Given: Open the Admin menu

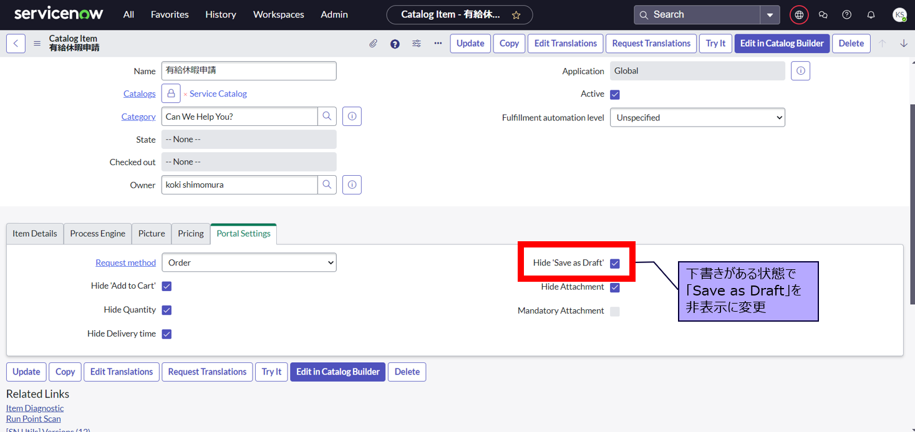Looking at the screenshot, I should click(334, 14).
